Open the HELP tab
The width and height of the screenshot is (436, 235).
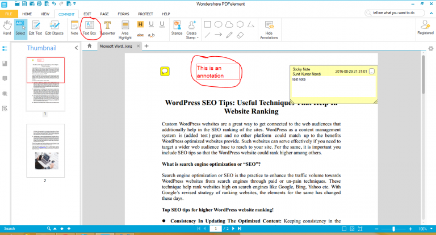click(x=166, y=14)
